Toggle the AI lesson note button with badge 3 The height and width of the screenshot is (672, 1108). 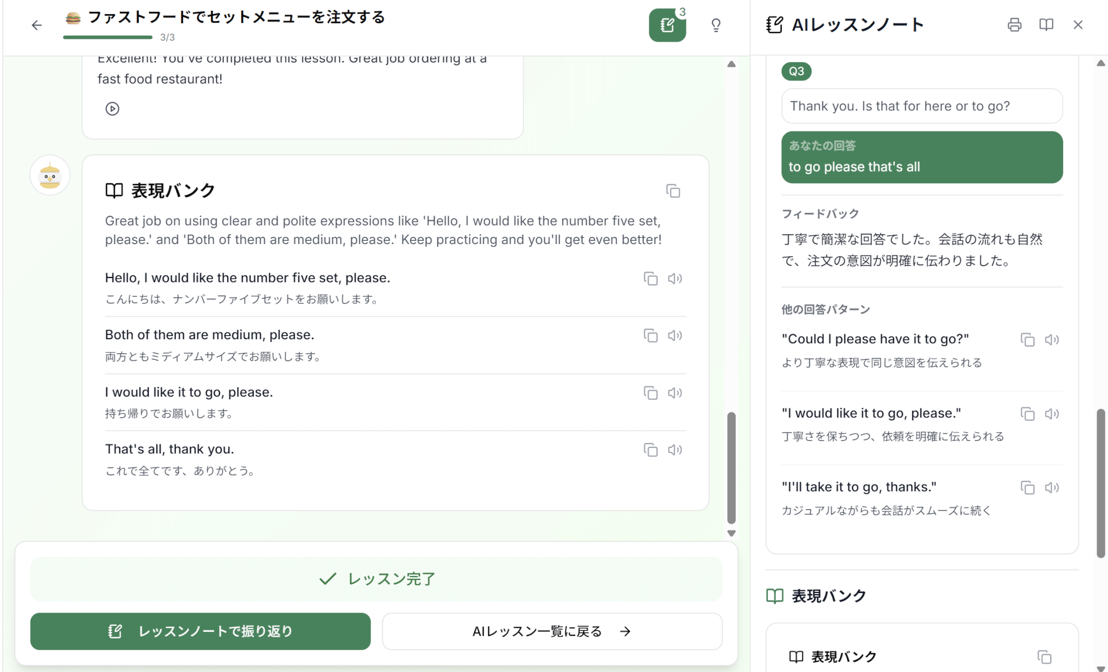[x=667, y=25]
